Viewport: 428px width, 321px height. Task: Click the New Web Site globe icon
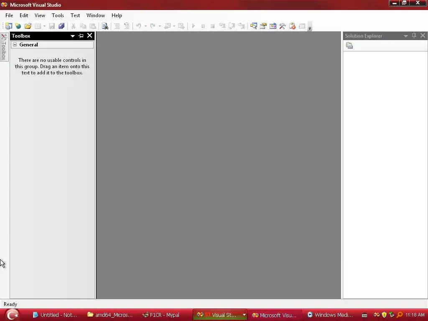pyautogui.click(x=18, y=26)
